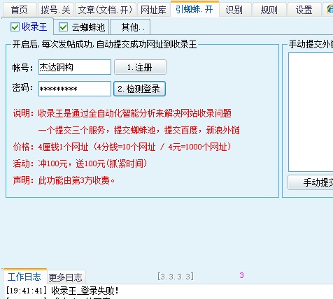Click the 密码 password field
This screenshot has height=299, width=333.
(75, 89)
